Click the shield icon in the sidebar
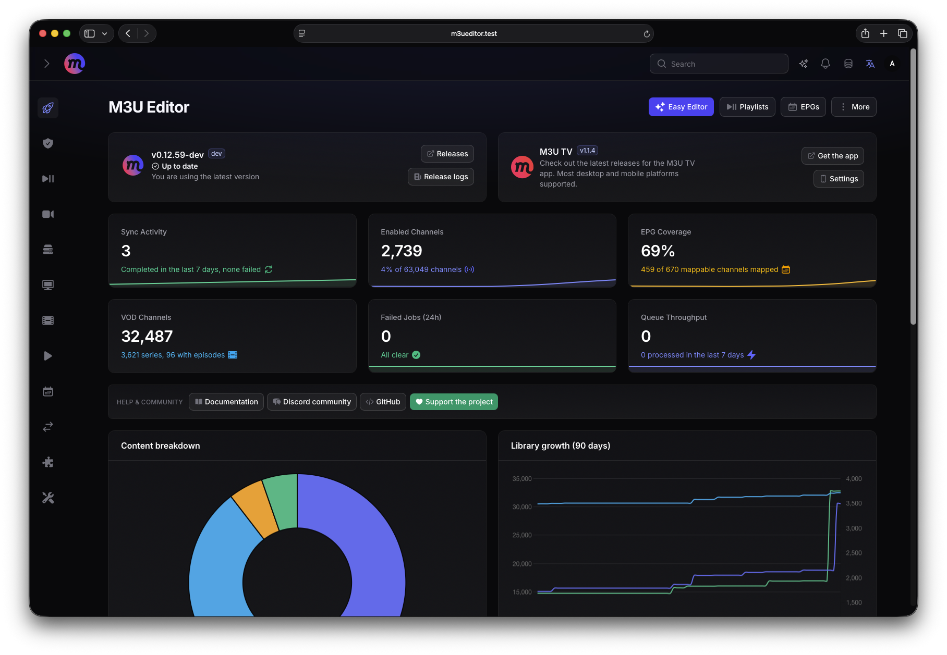 (x=48, y=143)
